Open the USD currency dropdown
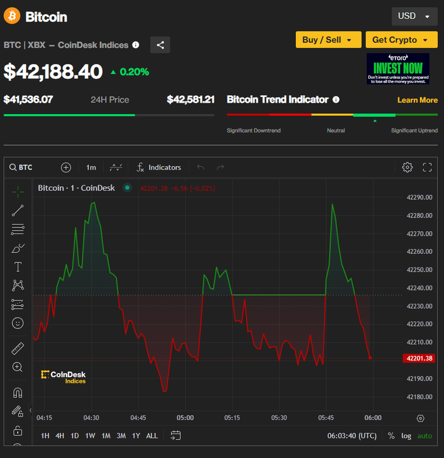The height and width of the screenshot is (458, 444). tap(414, 16)
